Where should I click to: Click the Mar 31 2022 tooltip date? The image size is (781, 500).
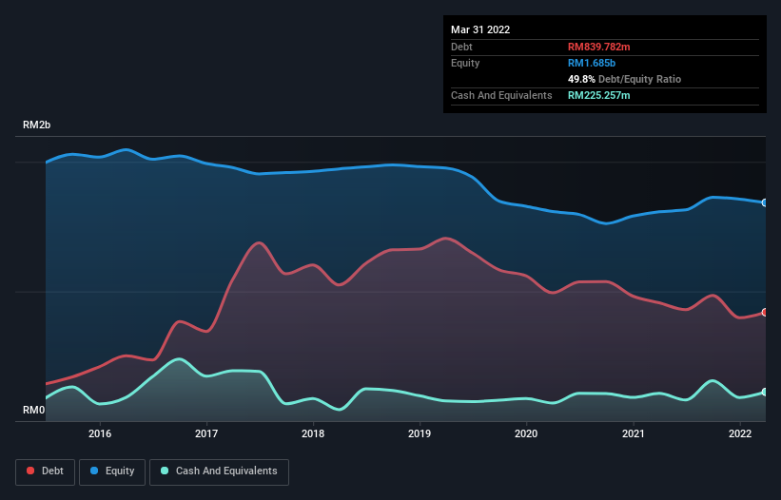coord(480,29)
